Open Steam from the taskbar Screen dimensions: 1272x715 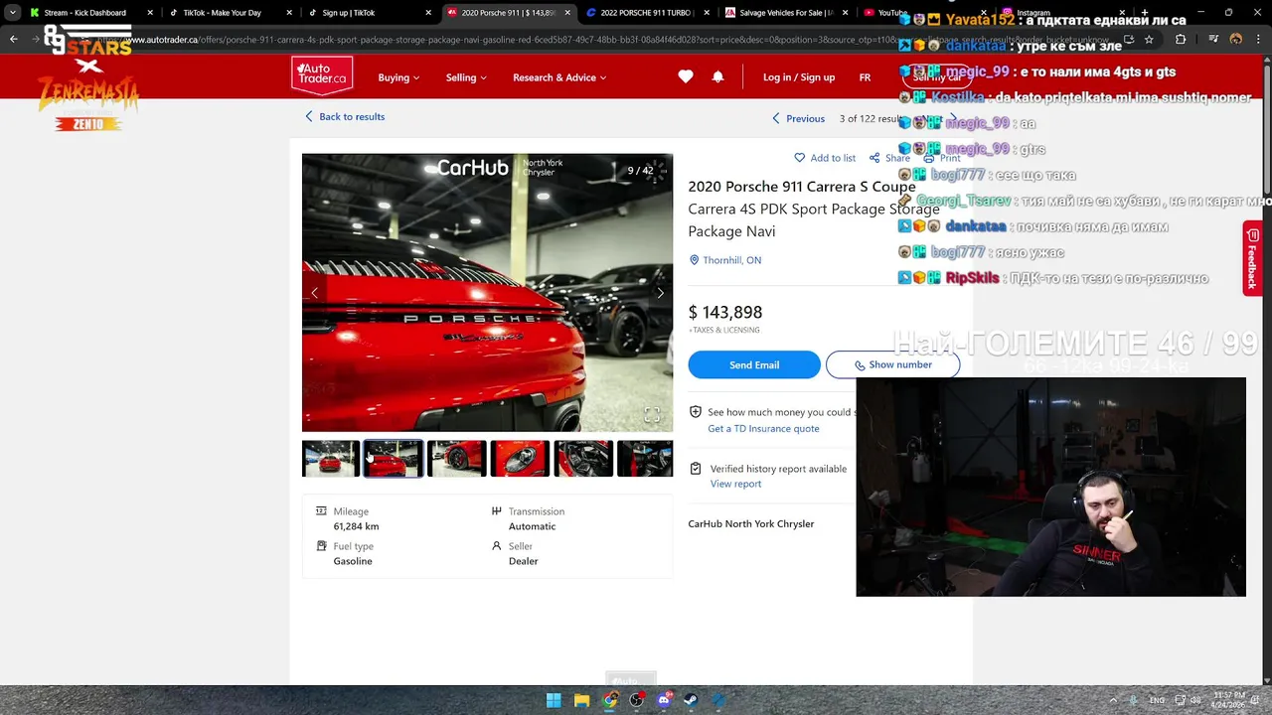pos(691,700)
